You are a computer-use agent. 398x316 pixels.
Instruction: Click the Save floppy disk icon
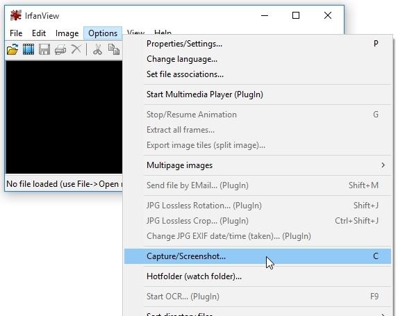click(44, 49)
